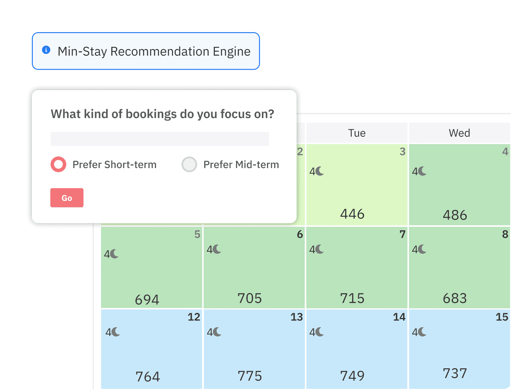Viewport: 511px width, 389px height.
Task: Click moon icon on day 6 cell
Action: [x=217, y=249]
